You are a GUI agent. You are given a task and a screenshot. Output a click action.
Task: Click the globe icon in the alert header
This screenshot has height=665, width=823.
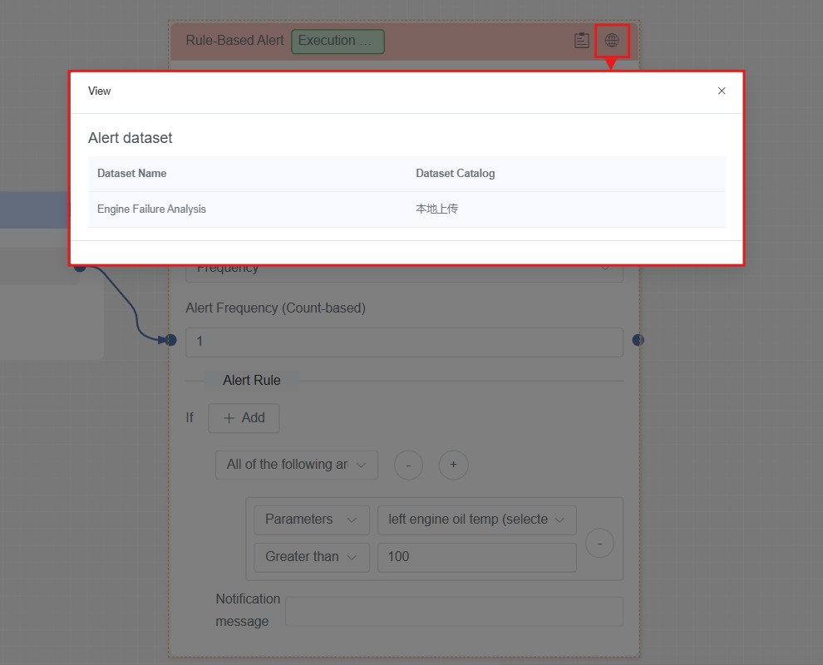click(612, 40)
